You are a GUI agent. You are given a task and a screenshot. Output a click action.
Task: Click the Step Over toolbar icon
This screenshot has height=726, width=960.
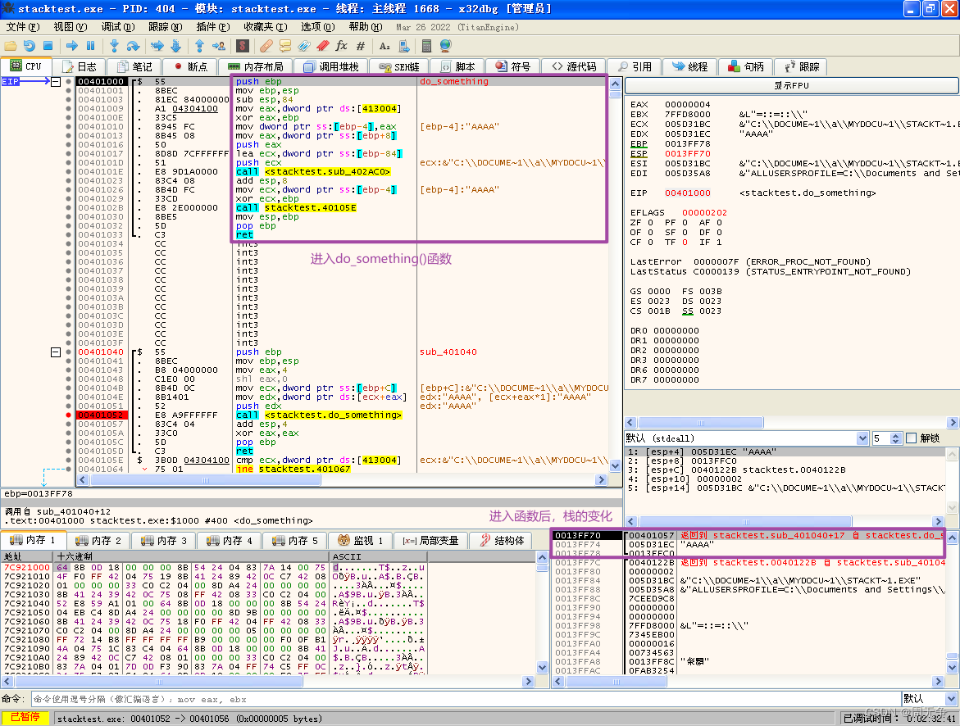[133, 46]
